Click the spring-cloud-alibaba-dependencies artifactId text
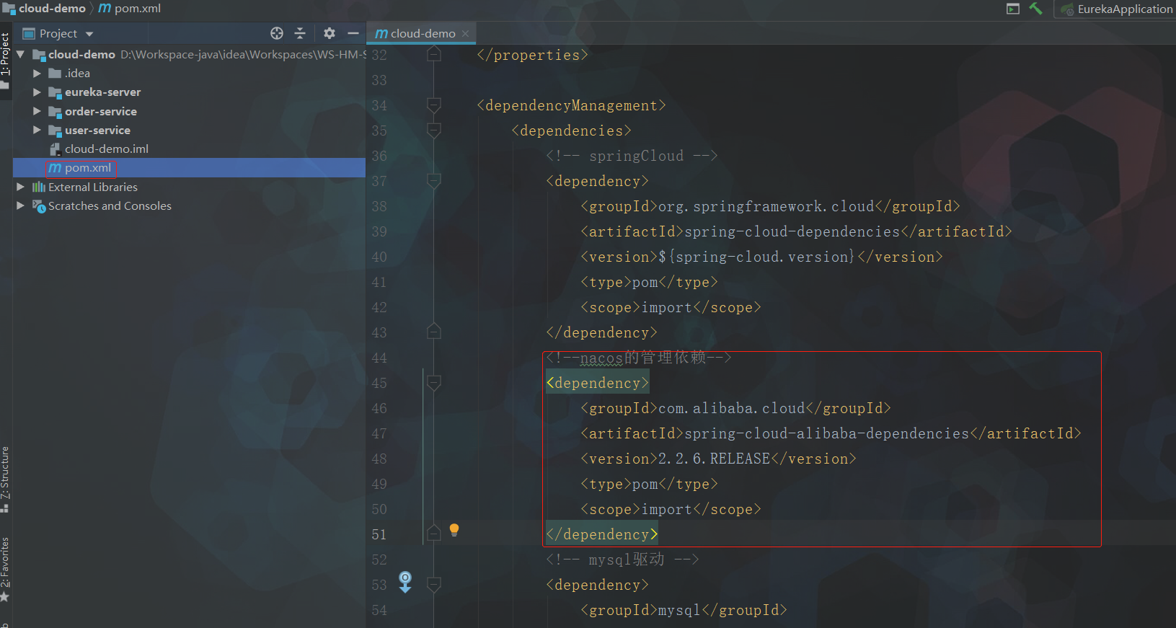The width and height of the screenshot is (1176, 628). click(826, 433)
